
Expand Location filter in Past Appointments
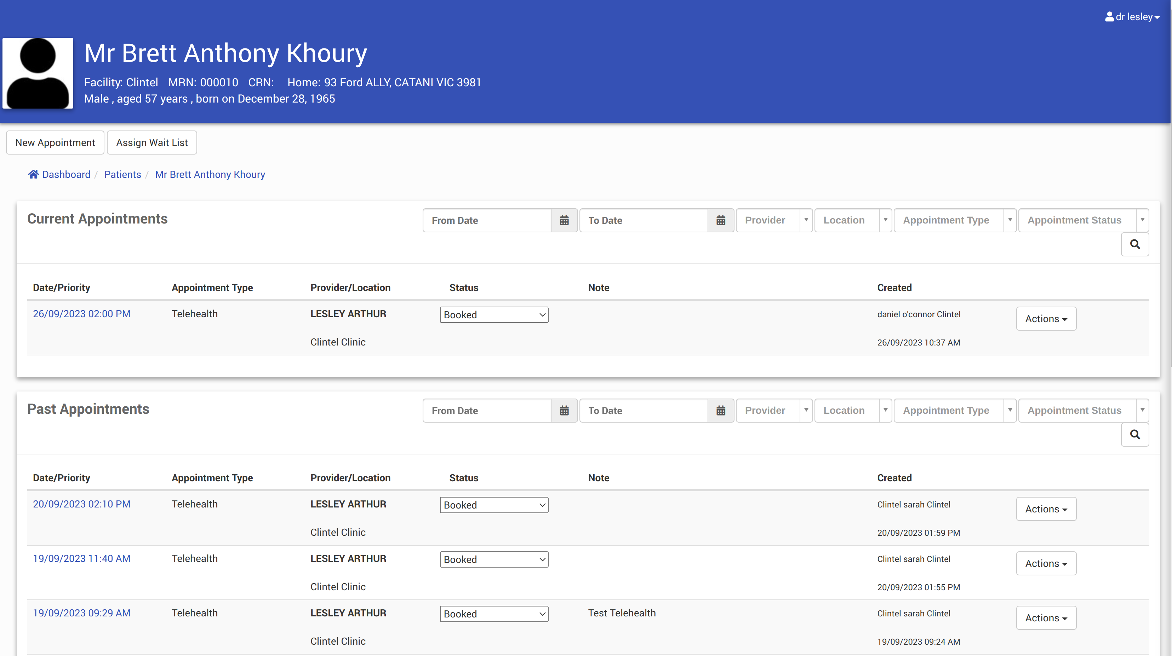pyautogui.click(x=852, y=411)
